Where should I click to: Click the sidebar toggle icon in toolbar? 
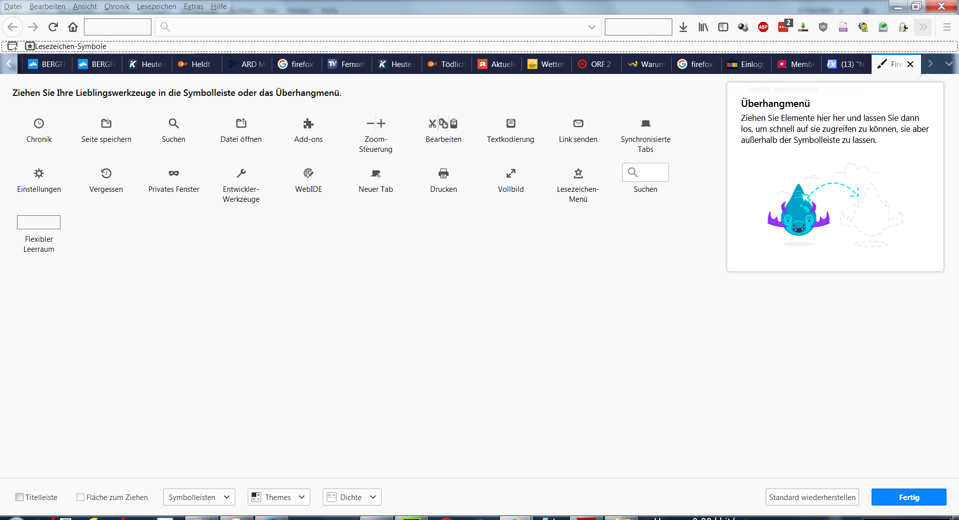click(x=723, y=27)
